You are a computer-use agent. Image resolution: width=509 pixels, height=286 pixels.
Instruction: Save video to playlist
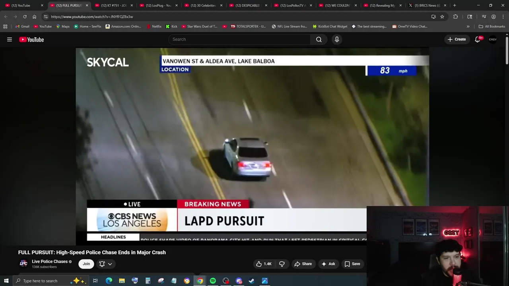352,264
